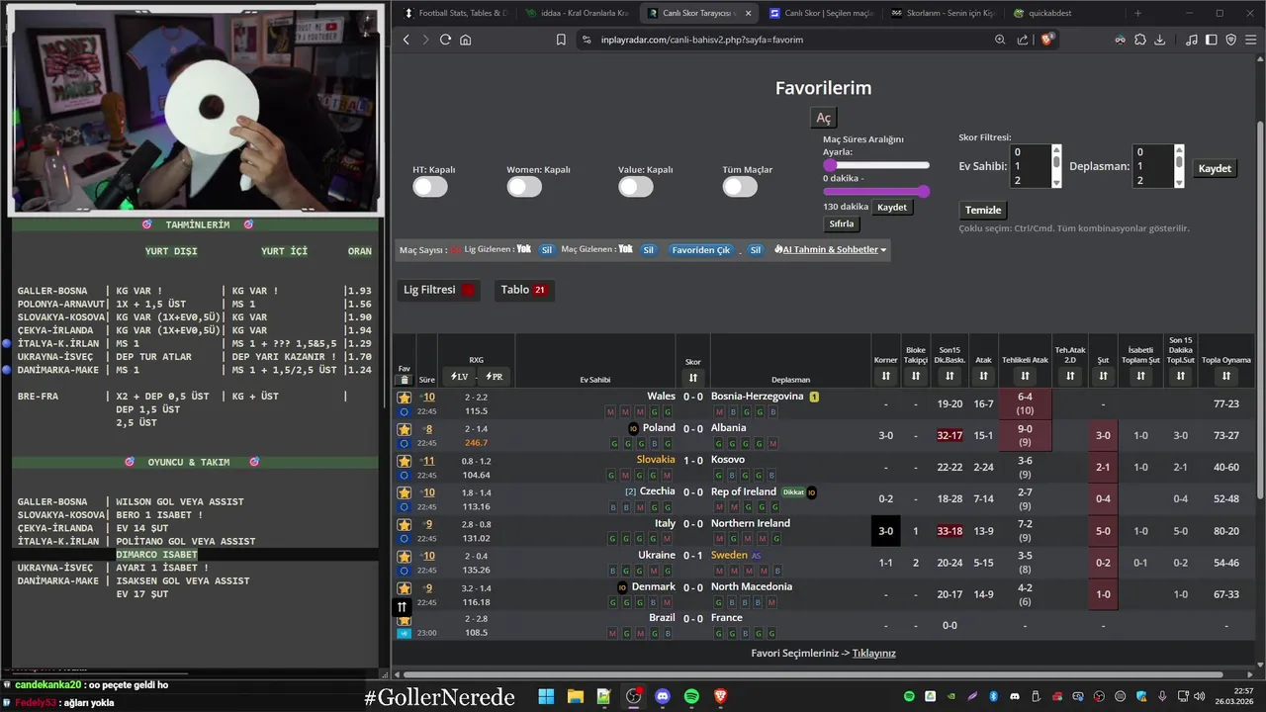
Task: Toggle the Women: Kapalı switch
Action: tap(524, 187)
